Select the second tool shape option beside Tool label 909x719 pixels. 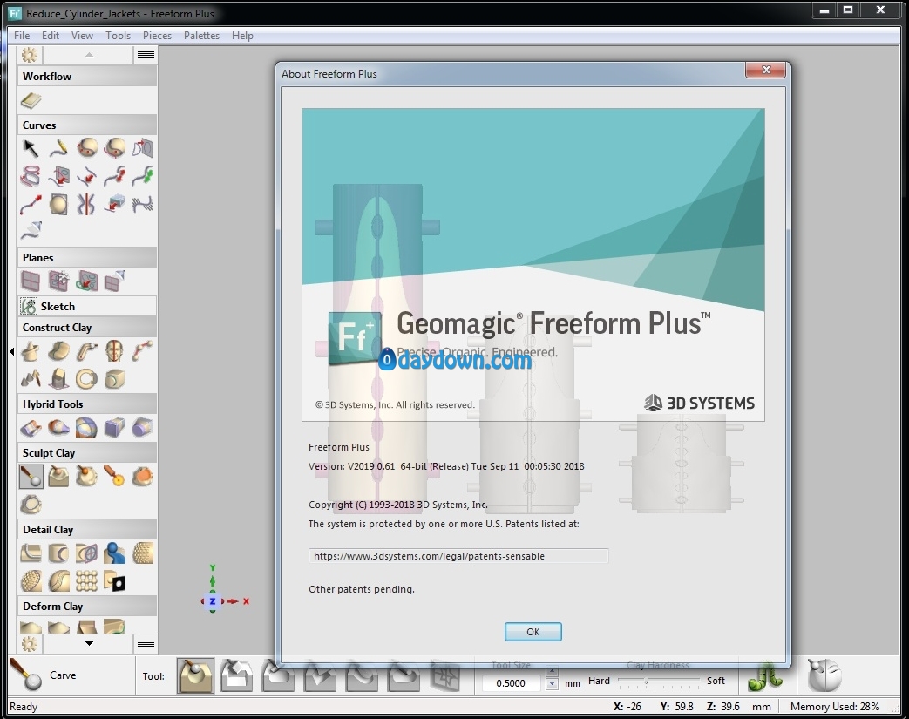click(x=236, y=675)
